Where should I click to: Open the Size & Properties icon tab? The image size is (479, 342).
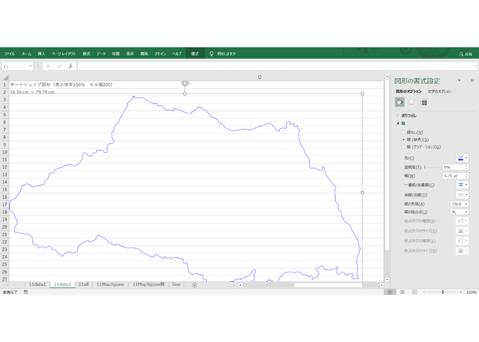point(424,102)
